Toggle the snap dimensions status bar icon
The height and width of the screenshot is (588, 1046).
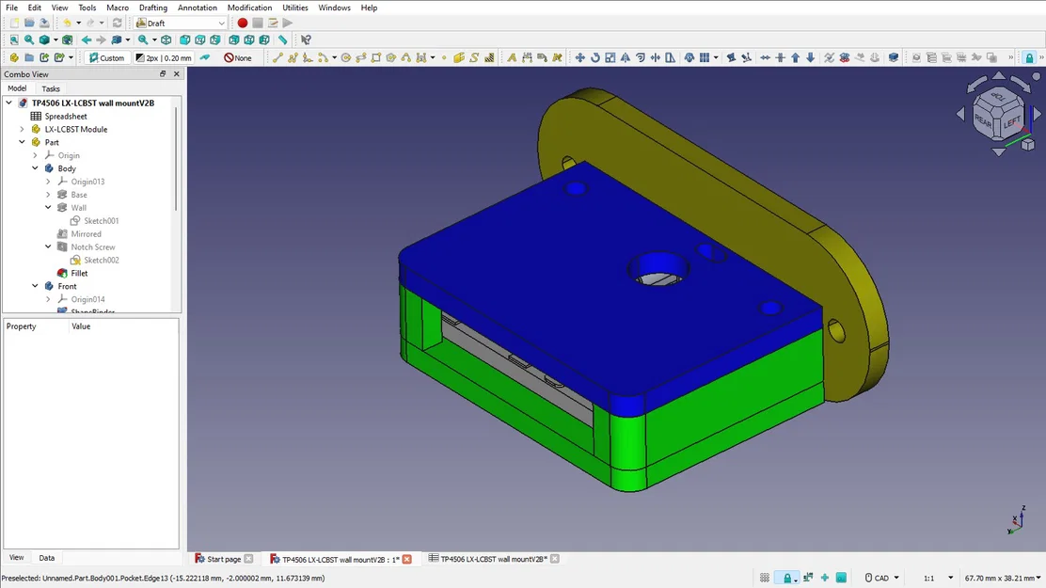[809, 578]
